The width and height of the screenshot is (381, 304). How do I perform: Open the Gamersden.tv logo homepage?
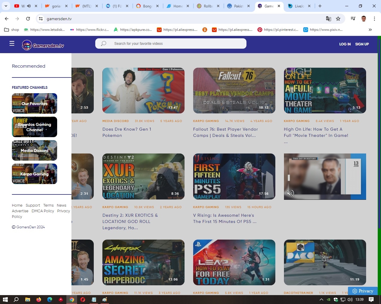[43, 45]
